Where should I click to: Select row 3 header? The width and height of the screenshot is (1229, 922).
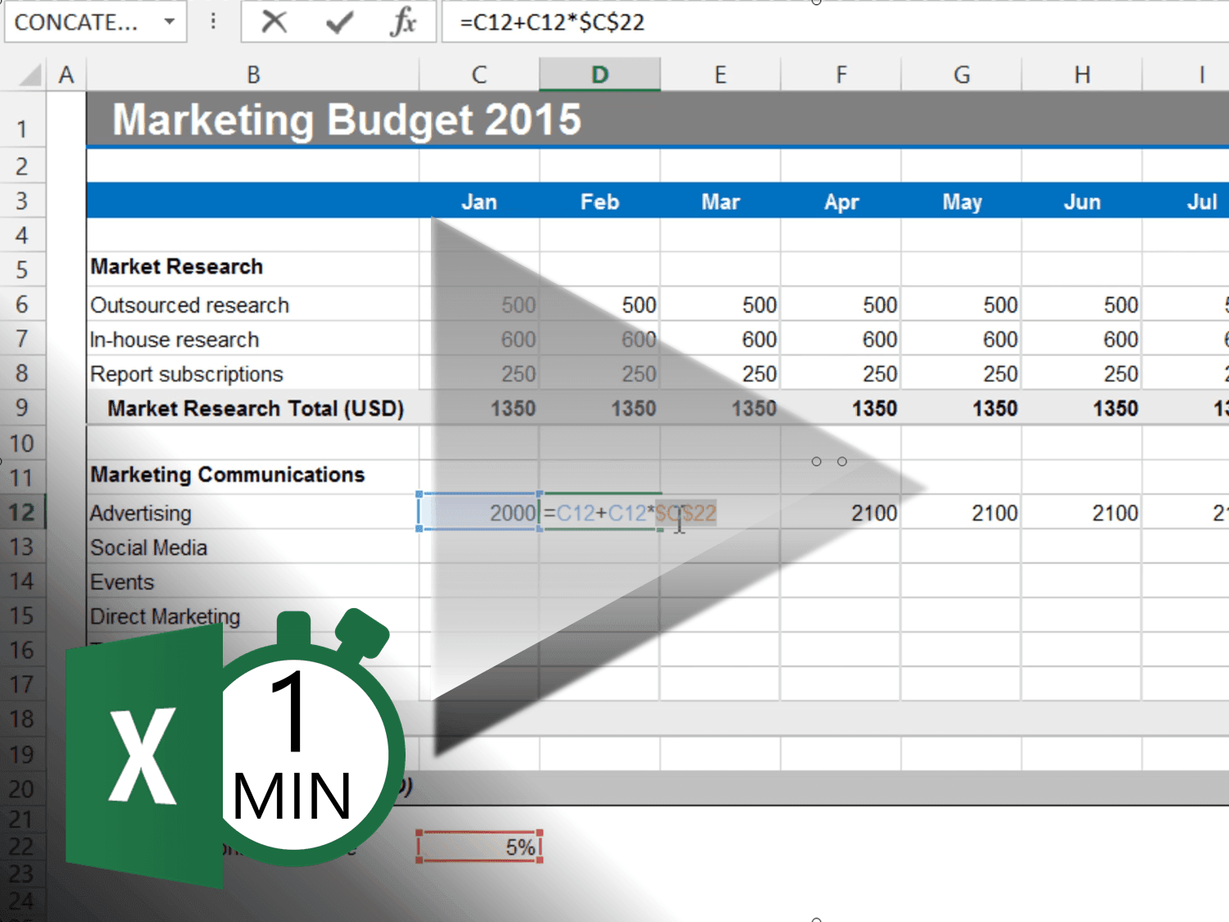(23, 201)
